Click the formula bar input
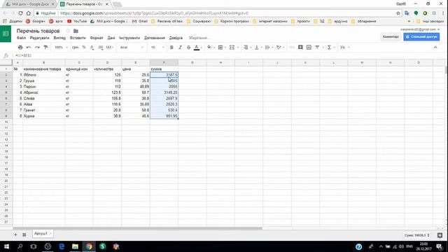The height and width of the screenshot is (252, 448). pos(229,55)
